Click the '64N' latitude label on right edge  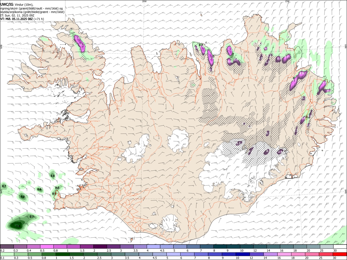click(346, 191)
